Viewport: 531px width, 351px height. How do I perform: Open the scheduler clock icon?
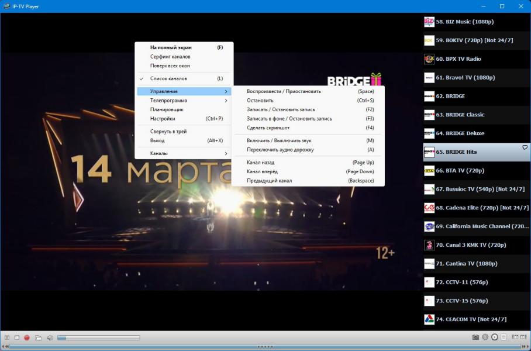click(494, 337)
